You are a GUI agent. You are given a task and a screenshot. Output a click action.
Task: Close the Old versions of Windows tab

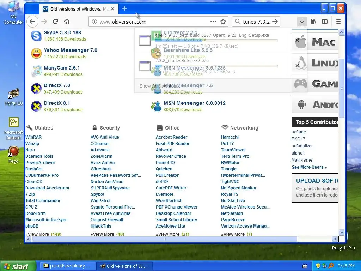point(112,9)
